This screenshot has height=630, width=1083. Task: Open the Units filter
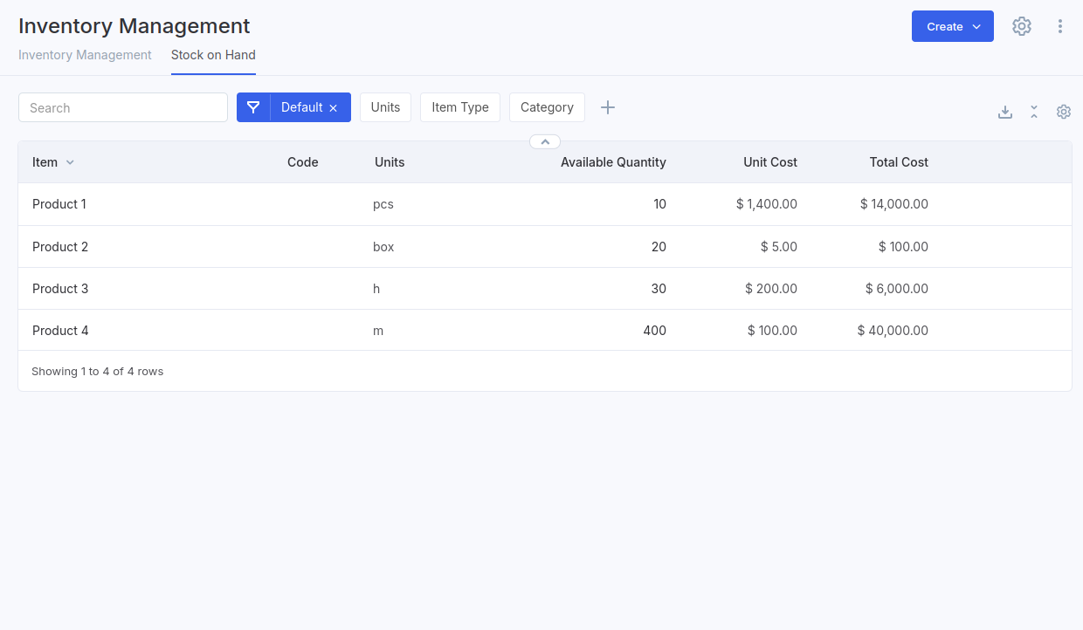coord(385,107)
